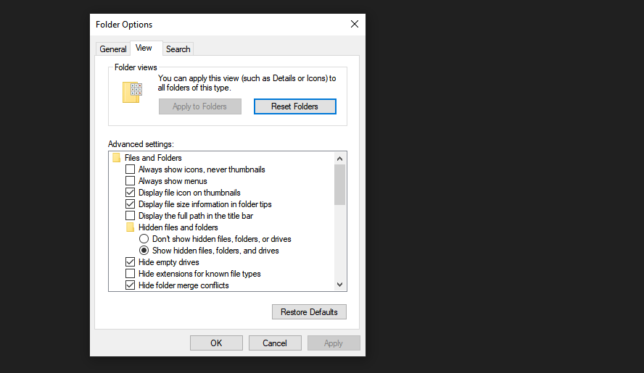
Task: Click the Reset Folders button
Action: [295, 106]
